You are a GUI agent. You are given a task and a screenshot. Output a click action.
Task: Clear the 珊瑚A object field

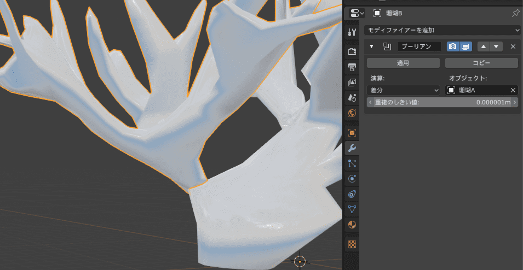[513, 90]
